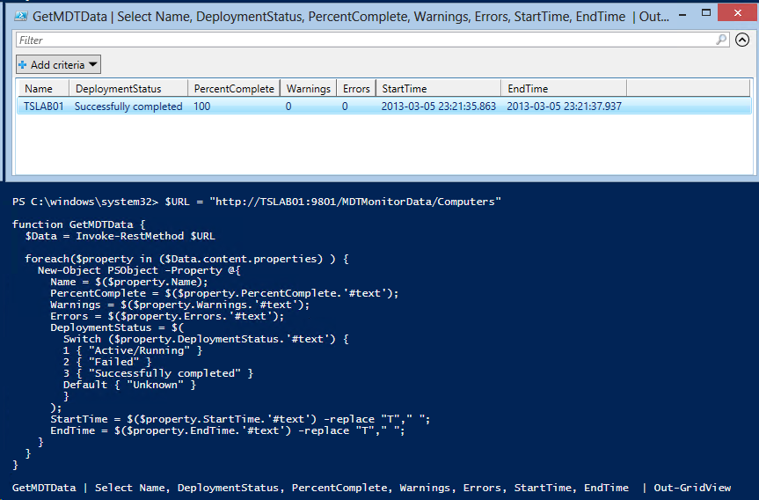Screen dimensions: 759x500
Task: Sort by the Name column header
Action: pyautogui.click(x=40, y=88)
